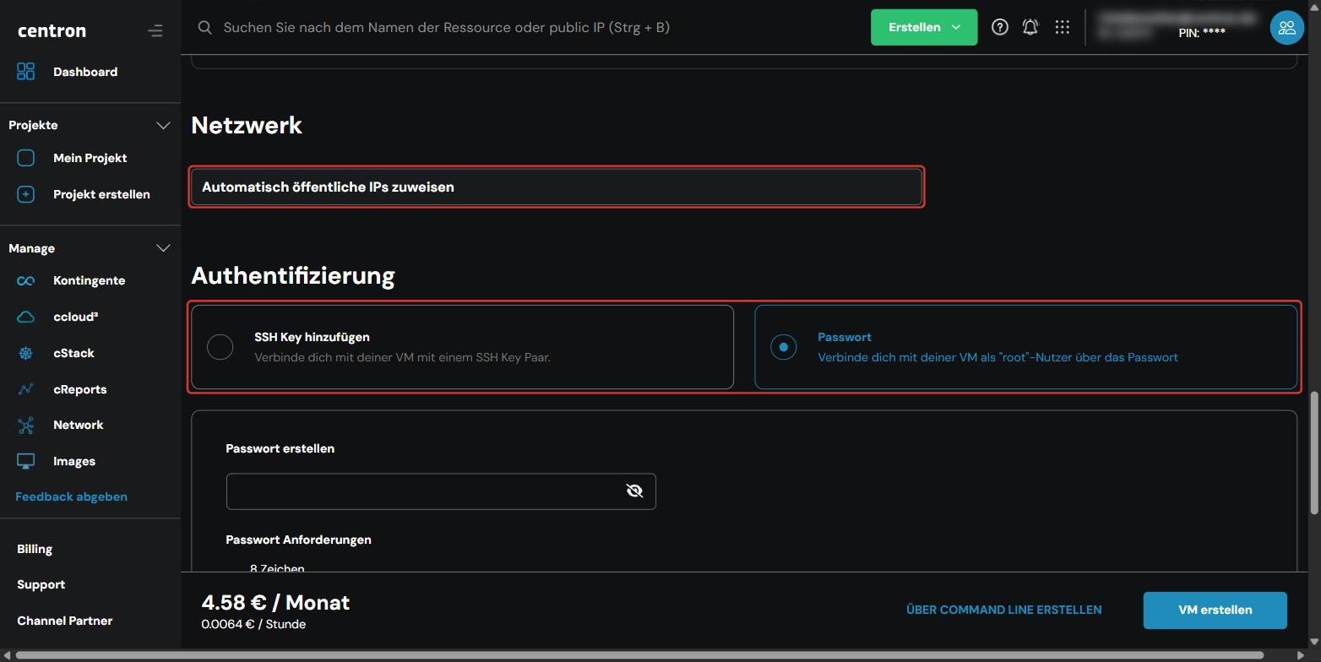Click the horizontal page scrollbar
The height and width of the screenshot is (662, 1321).
click(639, 655)
